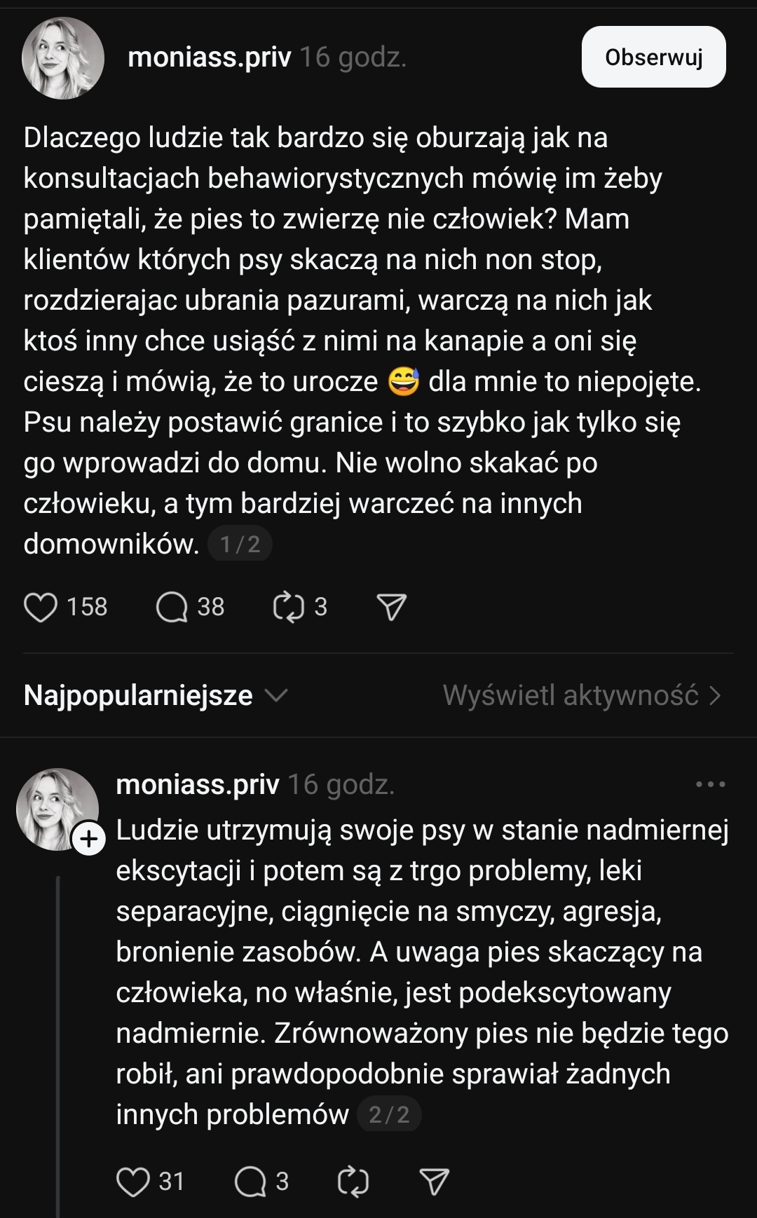Open comments on the 2/2 reply
This screenshot has width=757, height=1218.
coord(250,1182)
